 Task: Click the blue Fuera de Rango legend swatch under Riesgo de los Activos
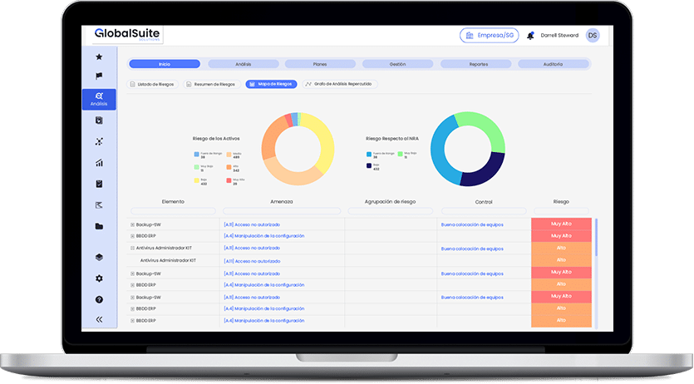pos(196,154)
